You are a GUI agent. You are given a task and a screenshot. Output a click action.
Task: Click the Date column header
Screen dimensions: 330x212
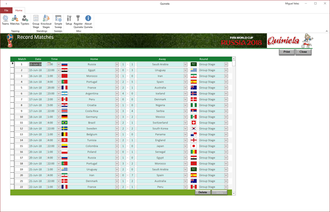pyautogui.click(x=38, y=59)
